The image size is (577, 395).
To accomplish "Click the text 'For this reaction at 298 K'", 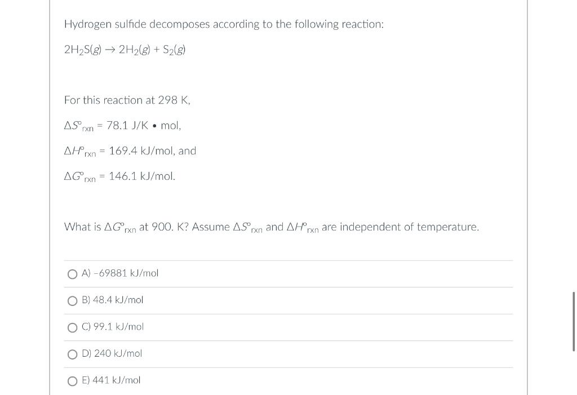I will click(127, 100).
